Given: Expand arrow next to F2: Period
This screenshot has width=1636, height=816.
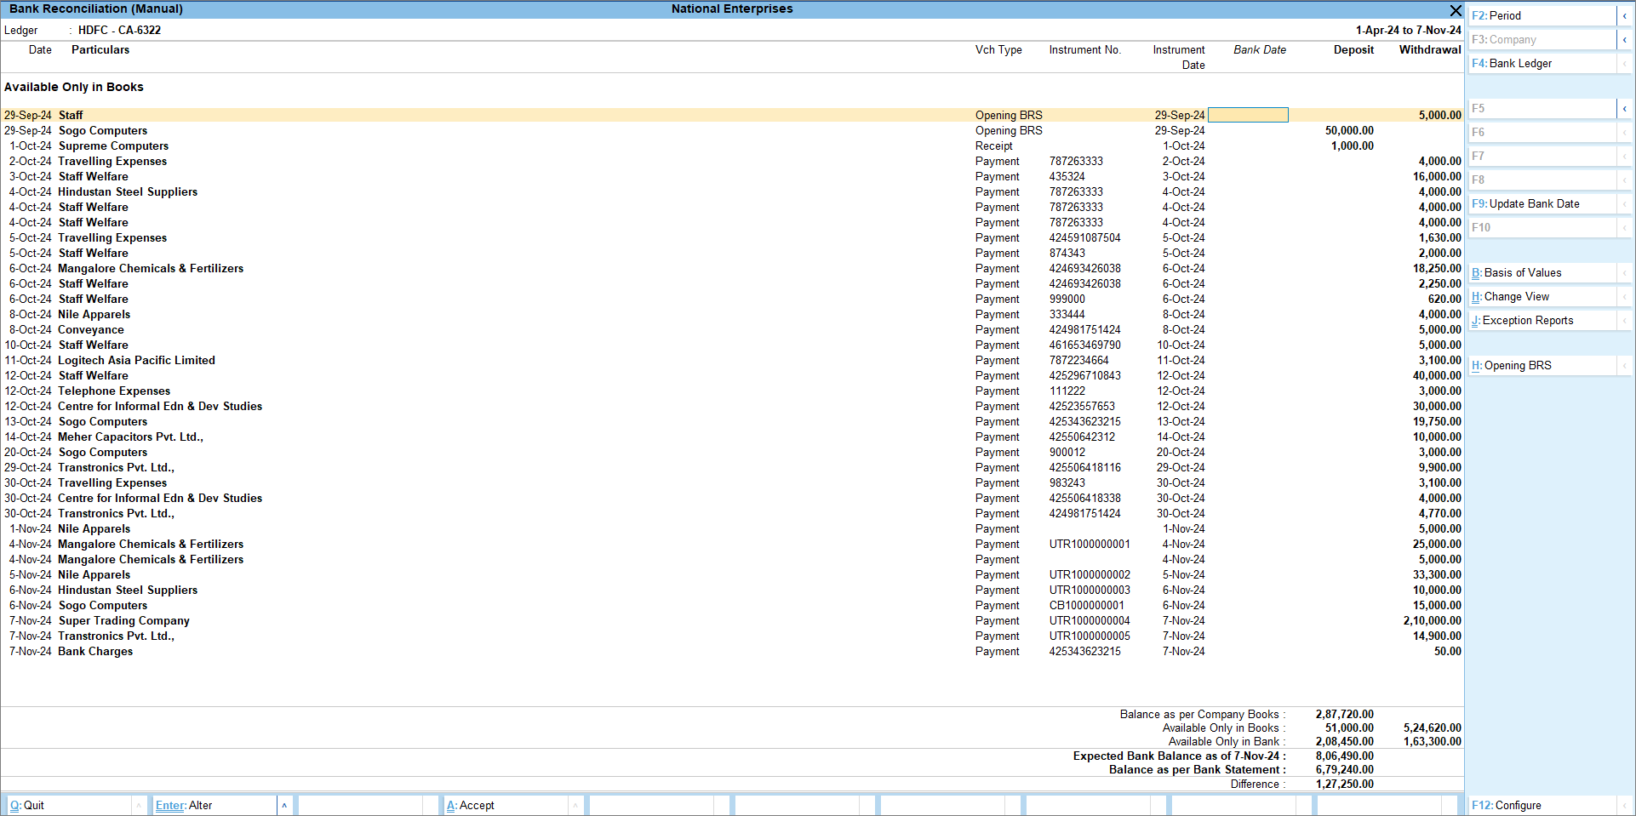Looking at the screenshot, I should tap(1624, 15).
